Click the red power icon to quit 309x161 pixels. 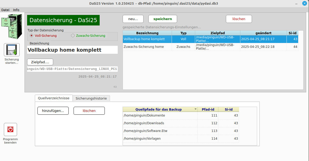pos(10,129)
